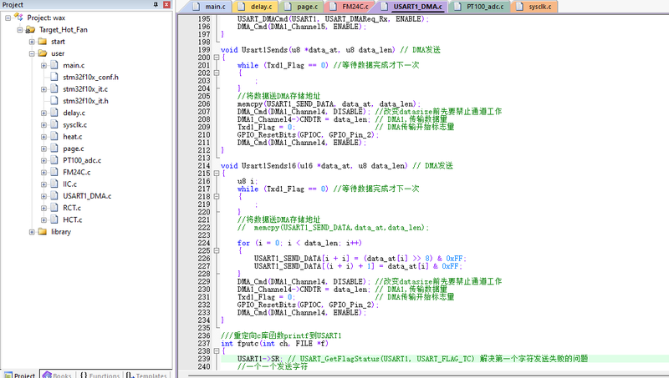The image size is (669, 378).
Task: Select the user folder label
Action: [58, 53]
